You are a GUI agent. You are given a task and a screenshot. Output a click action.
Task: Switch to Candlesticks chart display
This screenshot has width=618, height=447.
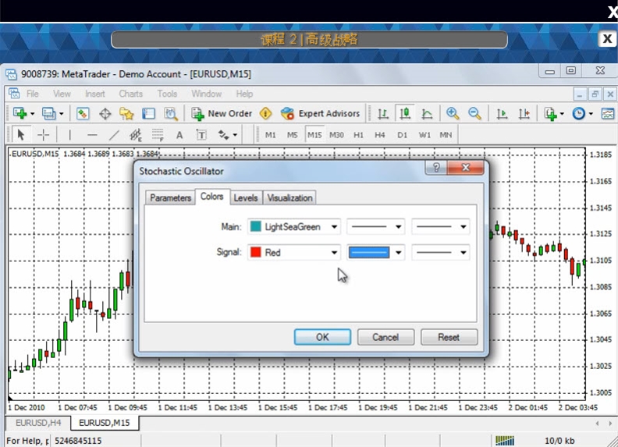405,114
